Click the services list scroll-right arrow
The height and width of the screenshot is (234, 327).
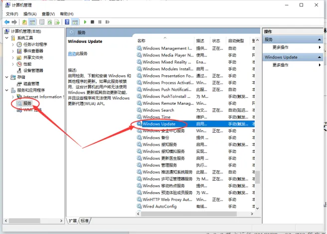click(x=252, y=214)
